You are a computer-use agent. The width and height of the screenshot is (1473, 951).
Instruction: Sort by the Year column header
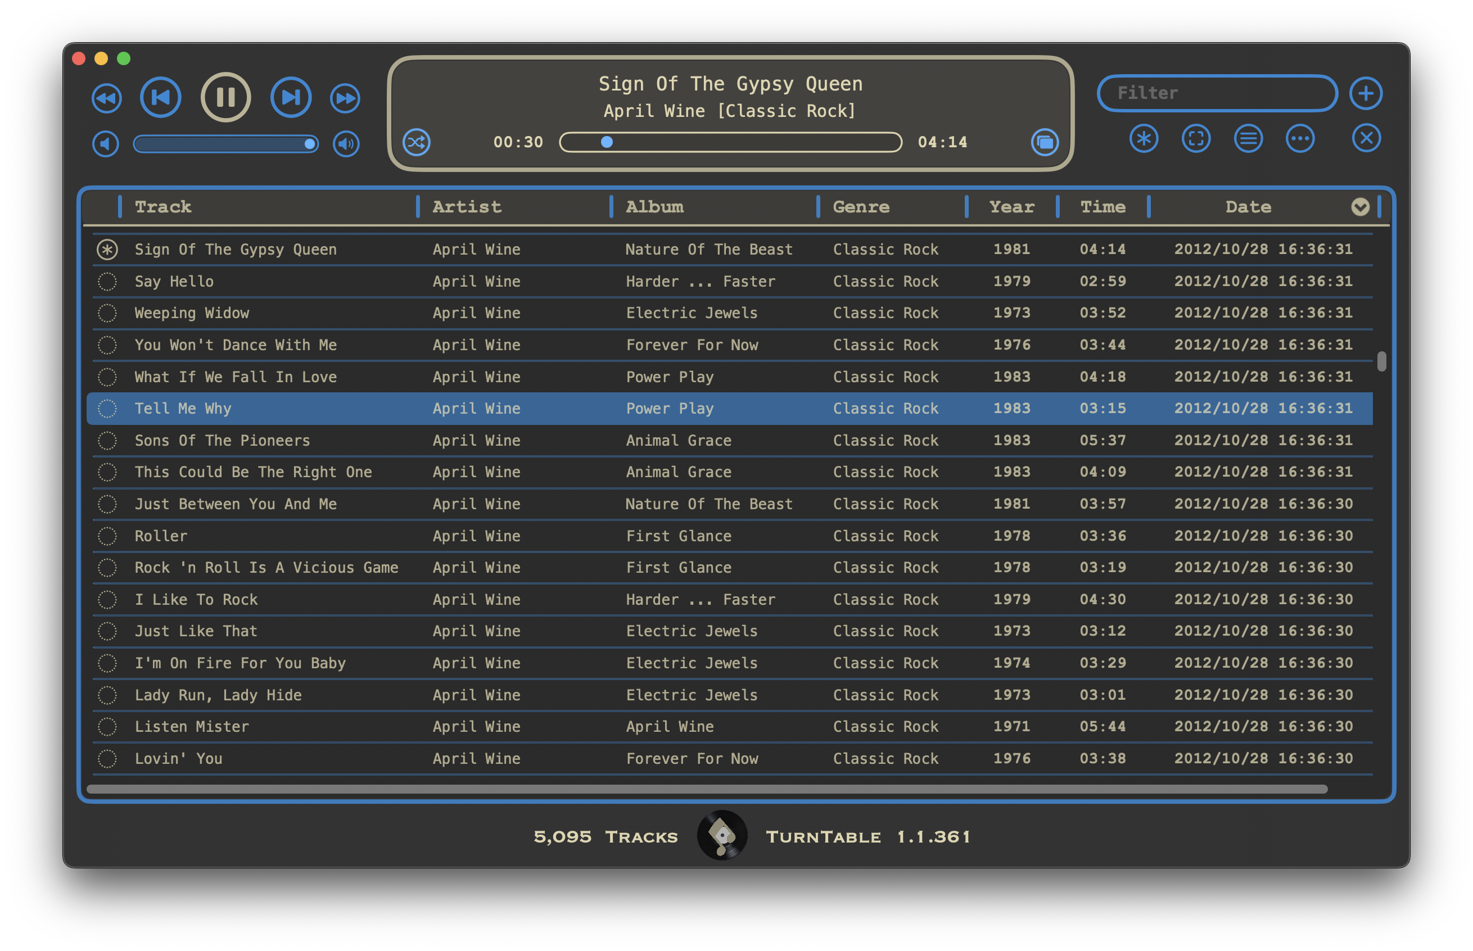click(x=1011, y=207)
